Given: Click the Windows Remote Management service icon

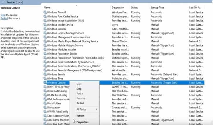Looking at the screenshot, I should (x=45, y=70).
